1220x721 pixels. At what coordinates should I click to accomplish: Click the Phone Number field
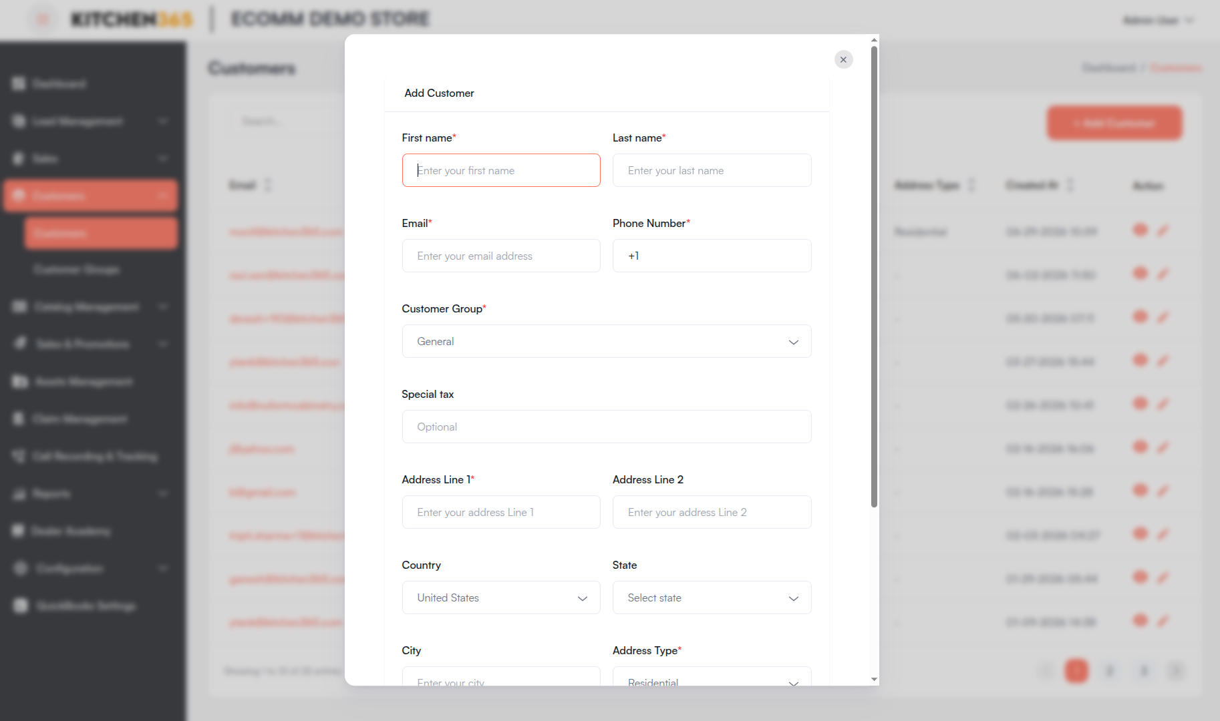[x=712, y=256]
